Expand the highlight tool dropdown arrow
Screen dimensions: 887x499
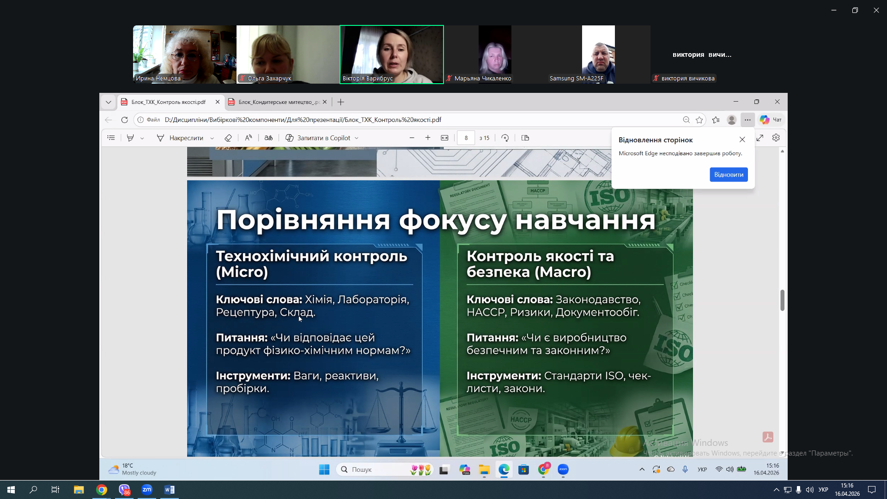(142, 138)
